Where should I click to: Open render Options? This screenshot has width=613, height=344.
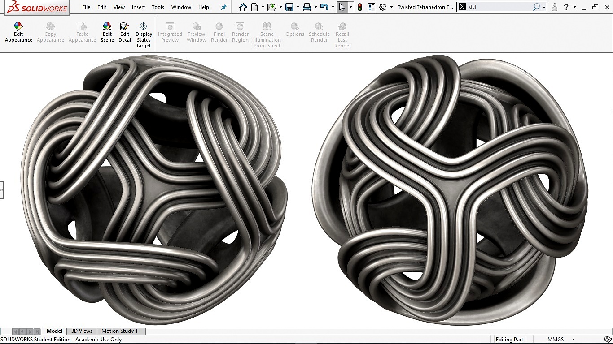[x=295, y=30]
